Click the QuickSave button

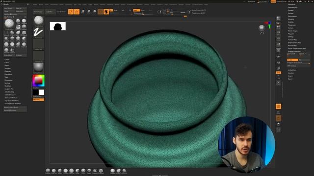[251, 1]
